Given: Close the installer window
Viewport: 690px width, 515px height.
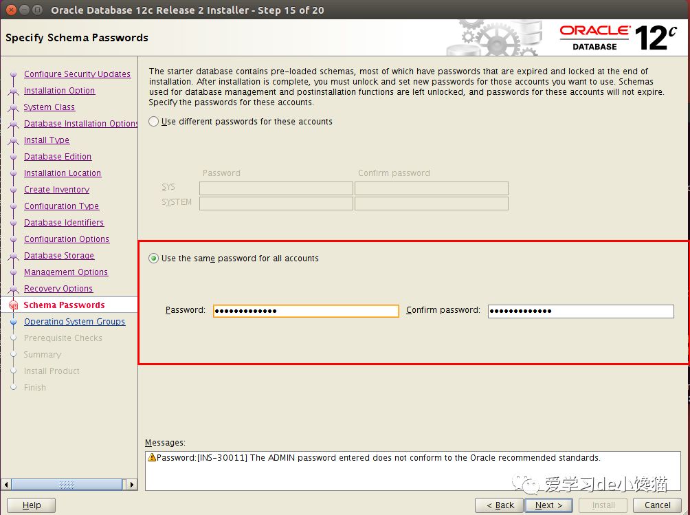Looking at the screenshot, I should (x=12, y=10).
